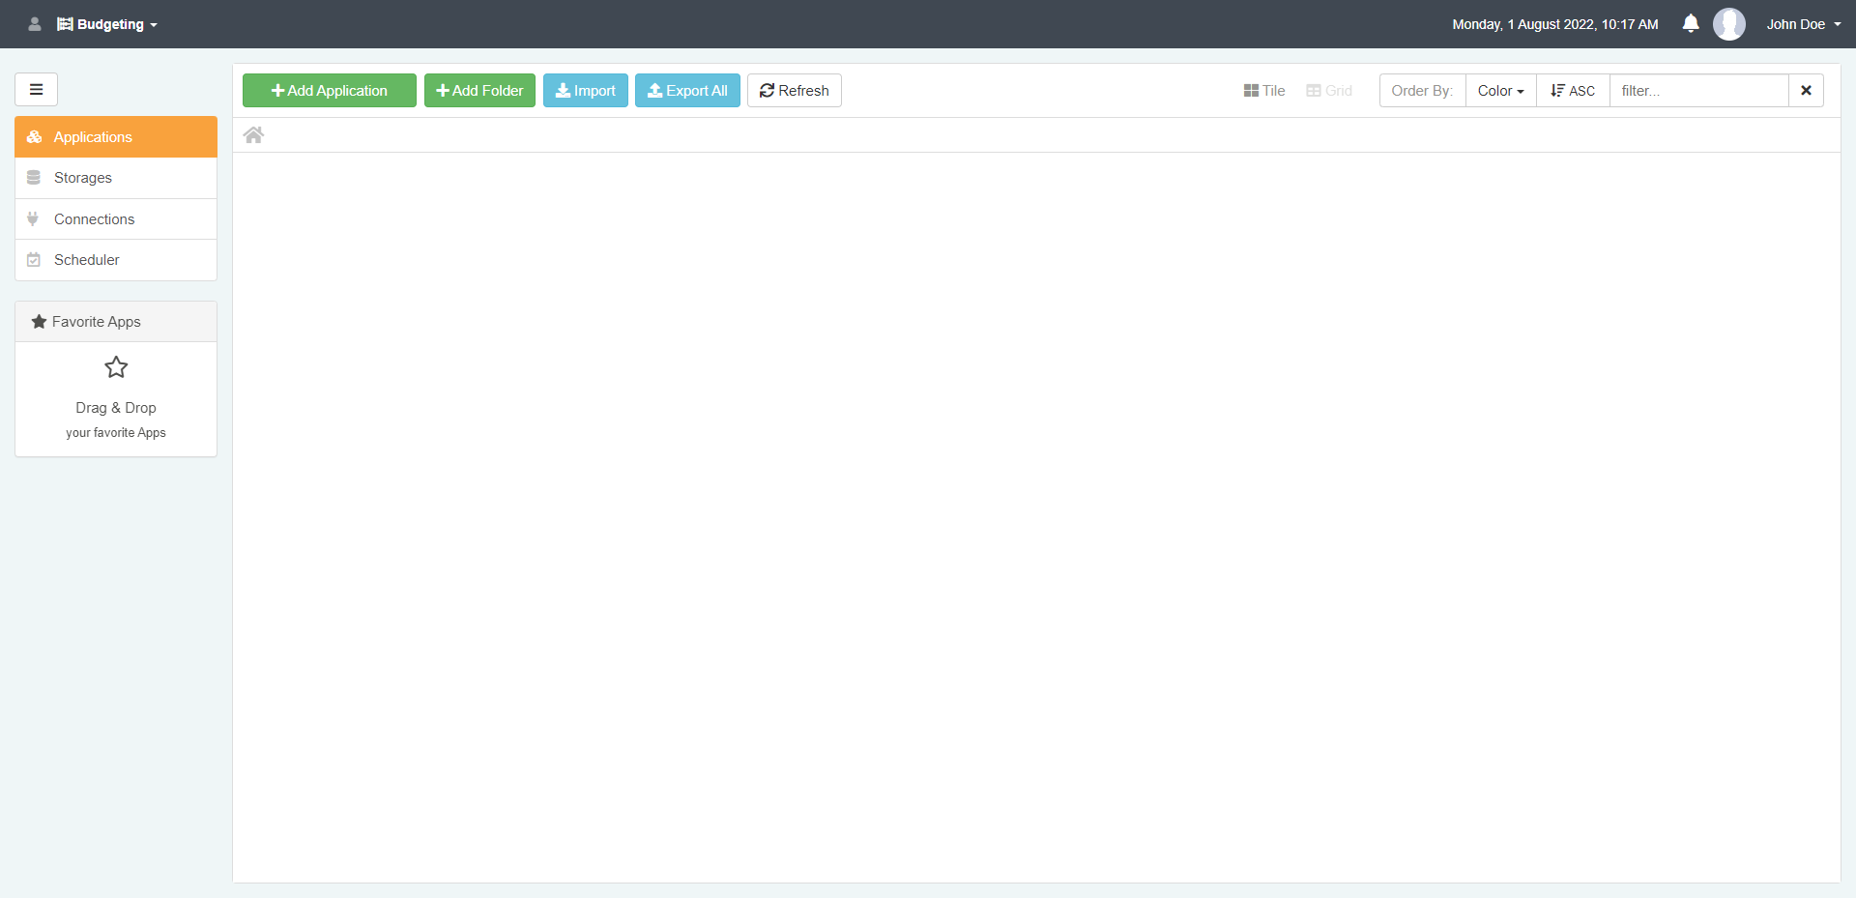Expand the Budgeting dropdown menu
This screenshot has width=1856, height=898.
coord(108,24)
